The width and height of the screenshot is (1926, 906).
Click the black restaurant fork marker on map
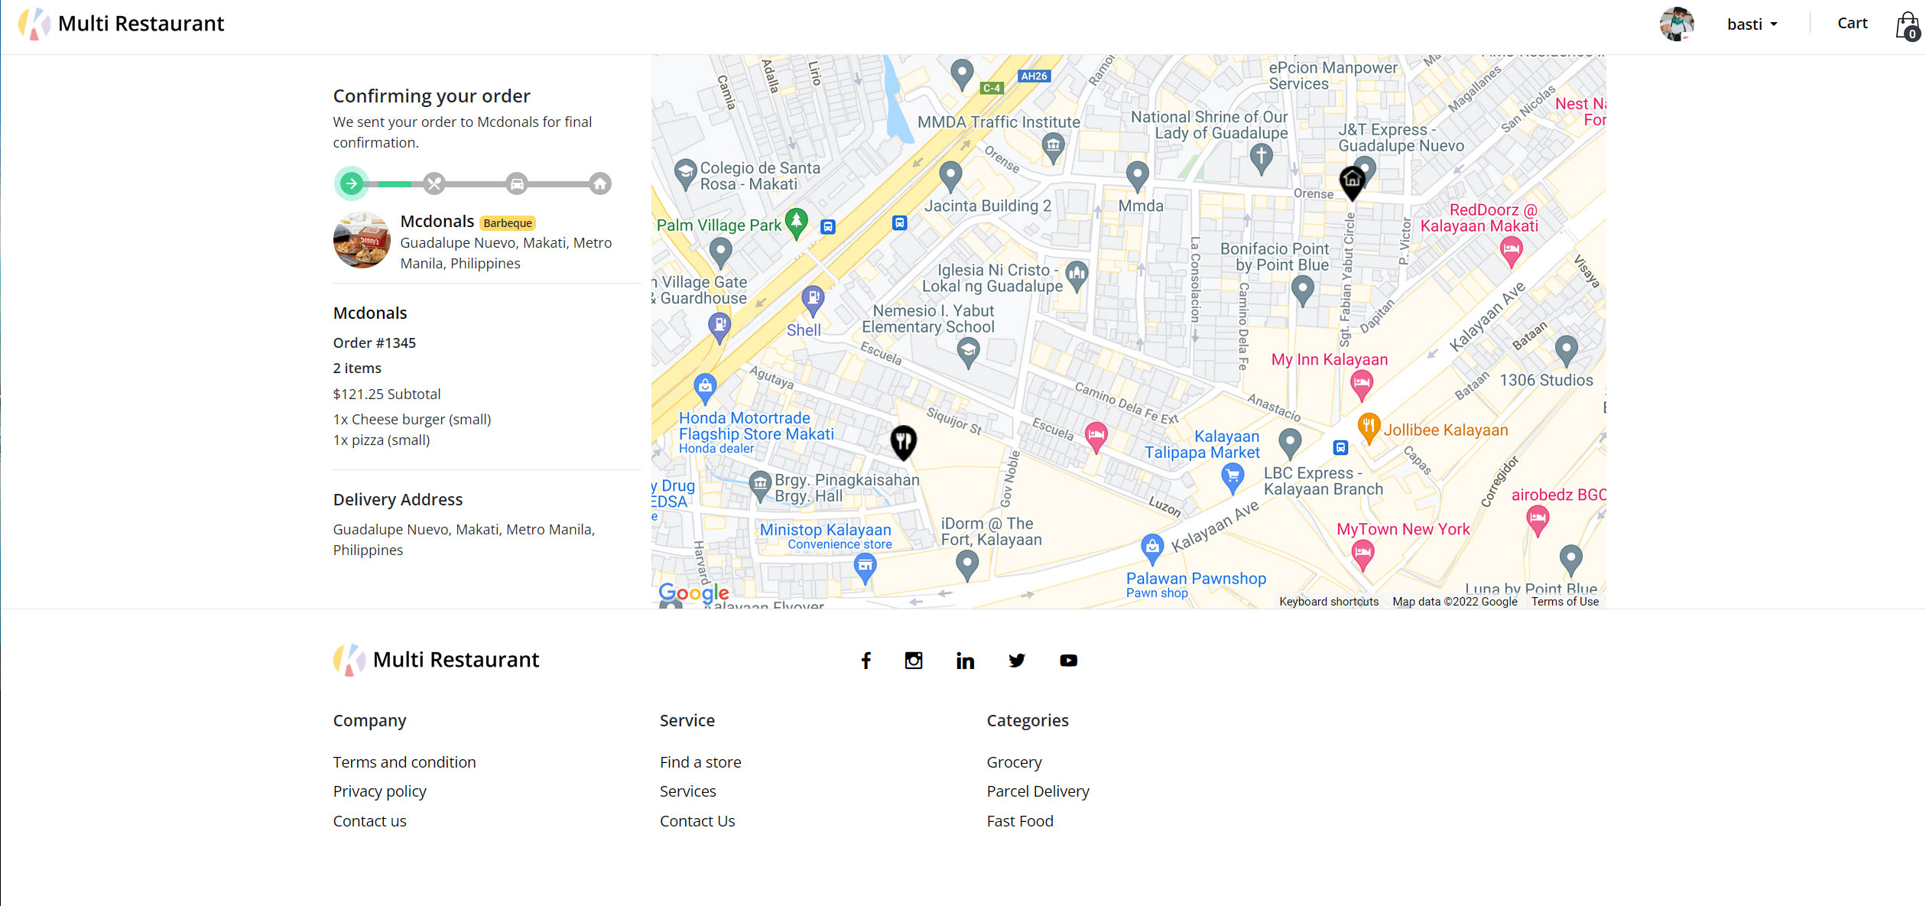pos(903,442)
